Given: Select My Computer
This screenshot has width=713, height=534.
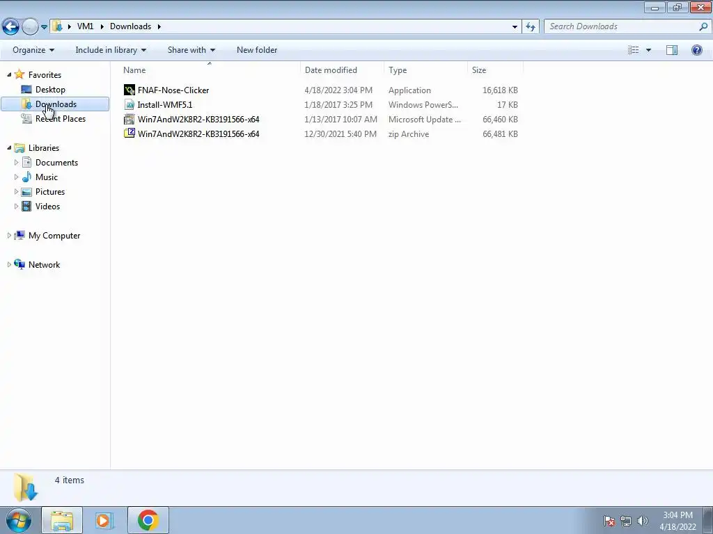Looking at the screenshot, I should pyautogui.click(x=54, y=235).
